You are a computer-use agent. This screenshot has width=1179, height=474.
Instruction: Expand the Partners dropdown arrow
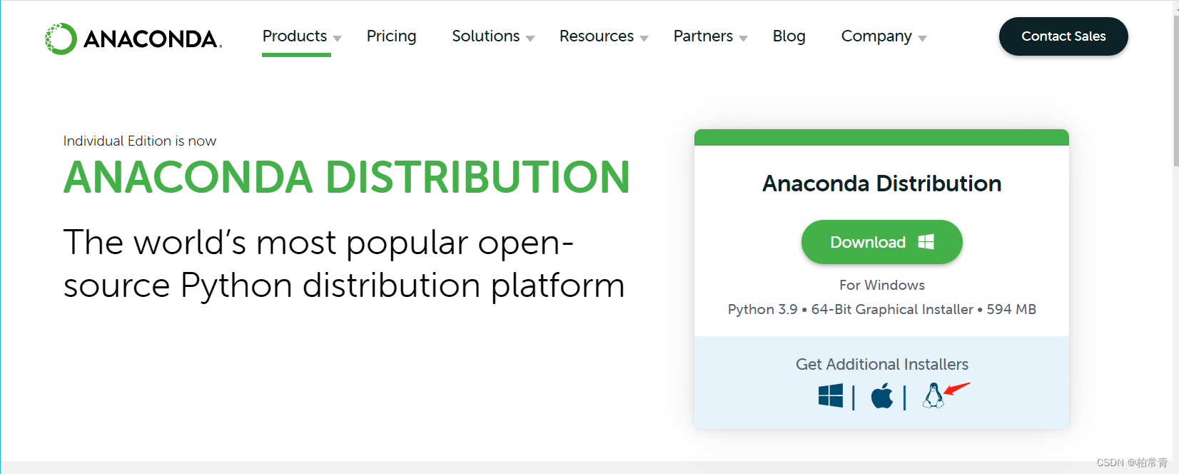pos(743,39)
